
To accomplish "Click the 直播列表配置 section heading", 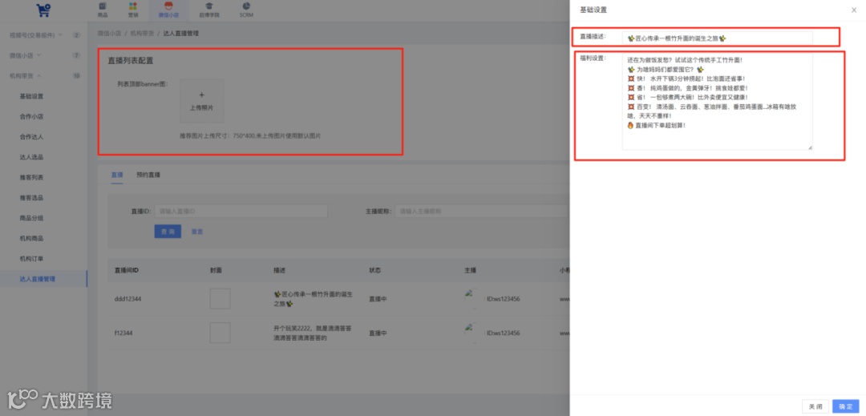I will click(x=131, y=61).
